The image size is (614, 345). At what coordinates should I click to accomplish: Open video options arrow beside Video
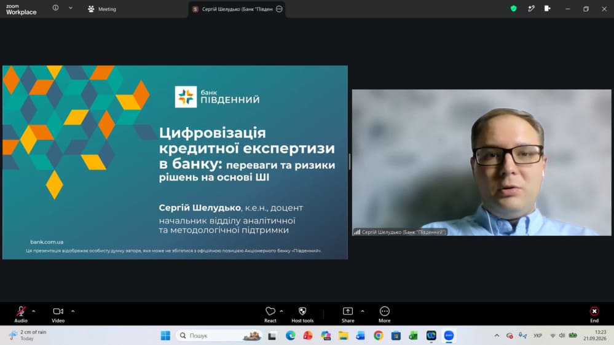(x=73, y=311)
